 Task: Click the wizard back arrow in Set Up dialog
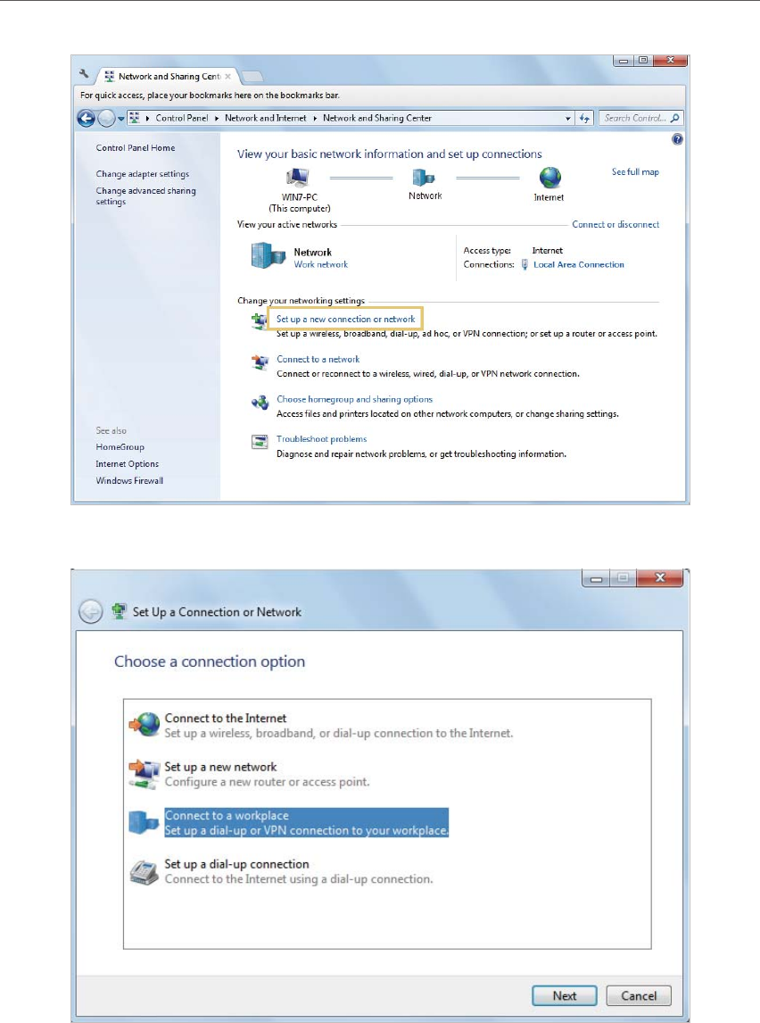point(91,612)
